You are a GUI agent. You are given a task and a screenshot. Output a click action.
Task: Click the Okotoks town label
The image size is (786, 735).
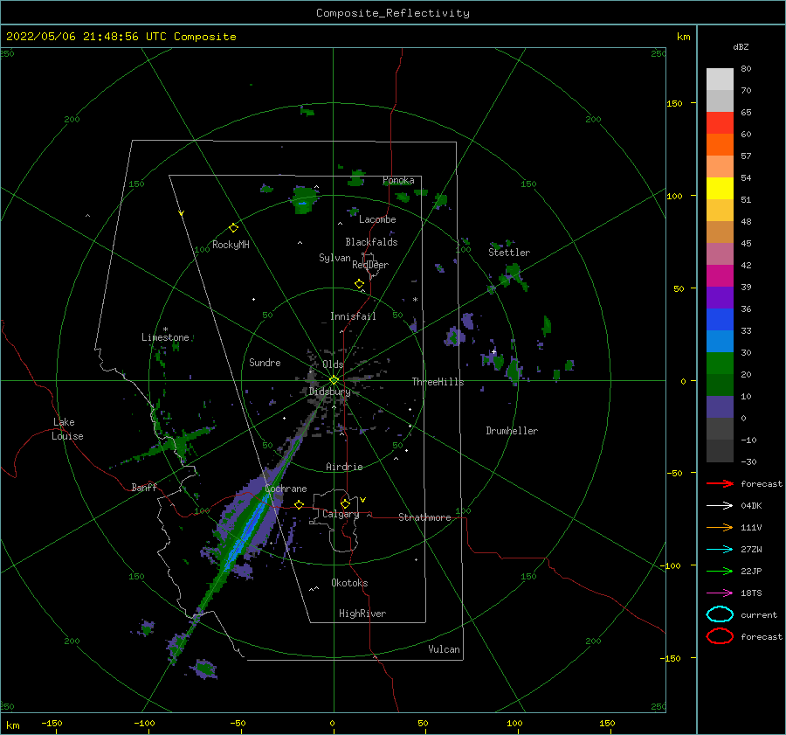349,583
